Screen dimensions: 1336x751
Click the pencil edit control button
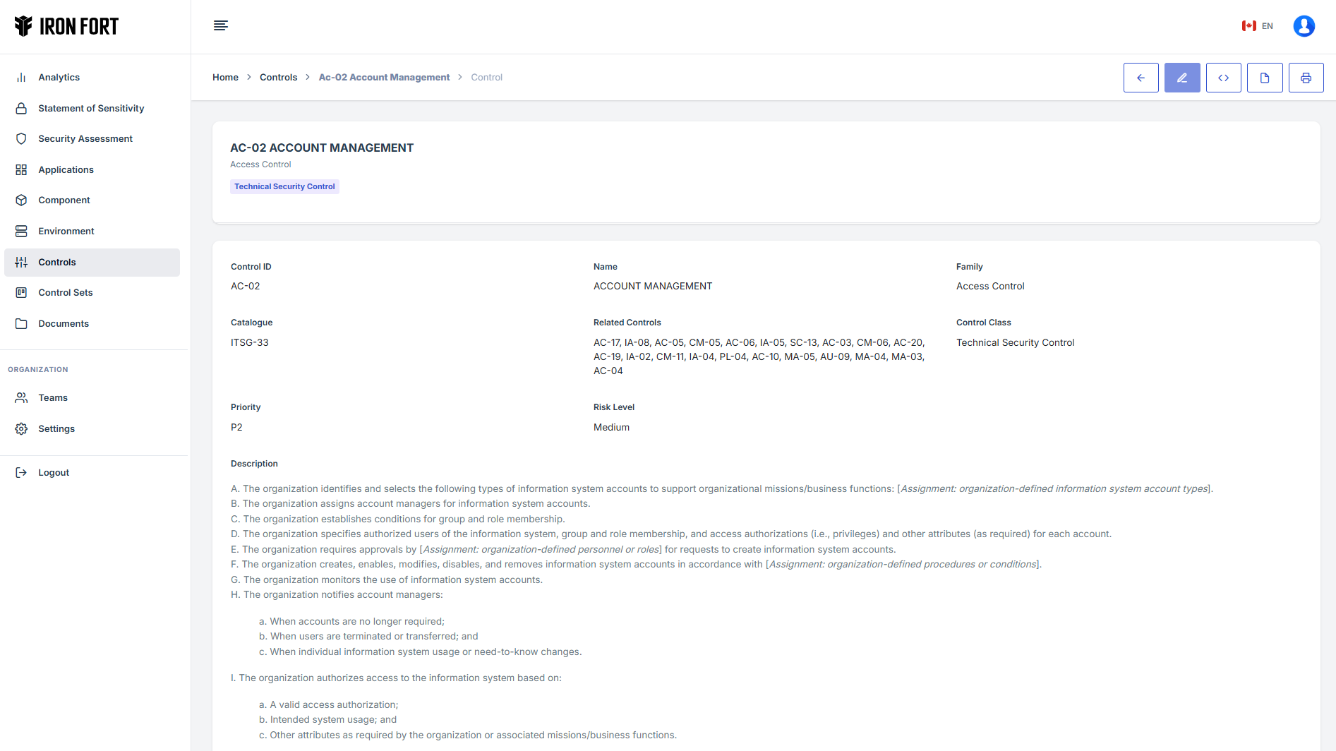pos(1182,78)
